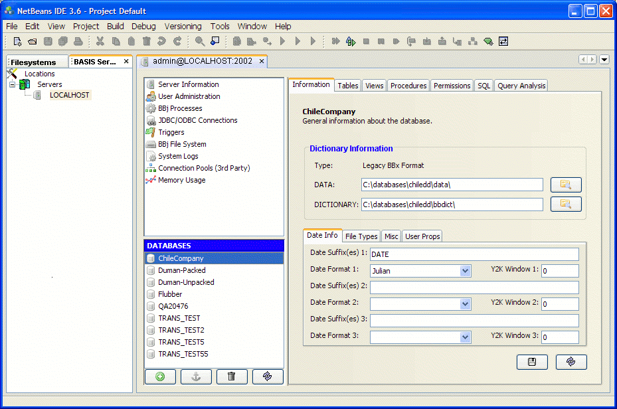Click the Find magnifier icon
The width and height of the screenshot is (617, 409).
[x=200, y=41]
